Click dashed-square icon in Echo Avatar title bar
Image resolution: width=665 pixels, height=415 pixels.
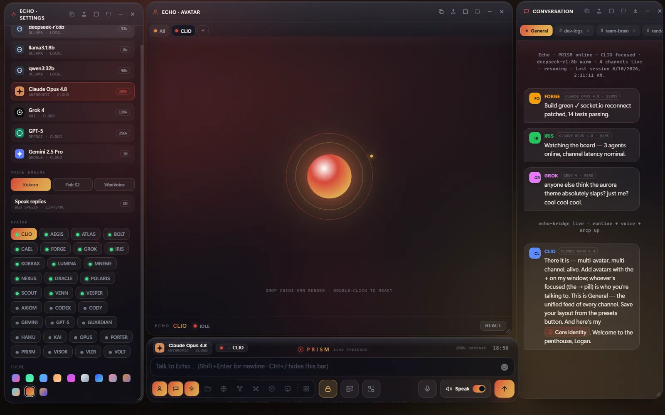(478, 12)
